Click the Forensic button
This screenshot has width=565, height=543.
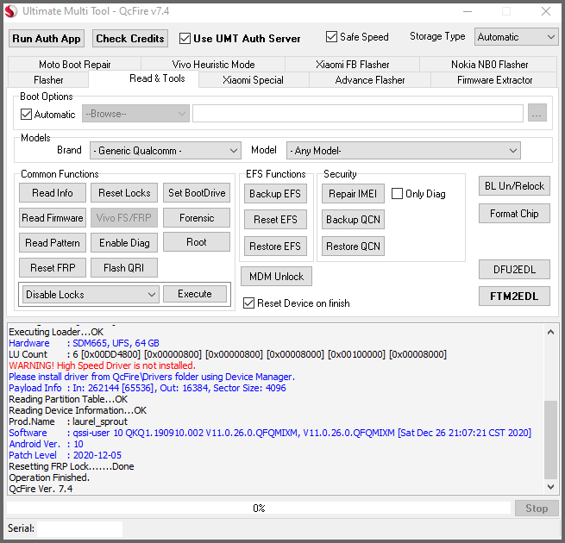197,218
